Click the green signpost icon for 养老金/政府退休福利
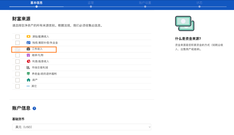The image size is (234, 135). click(x=28, y=74)
